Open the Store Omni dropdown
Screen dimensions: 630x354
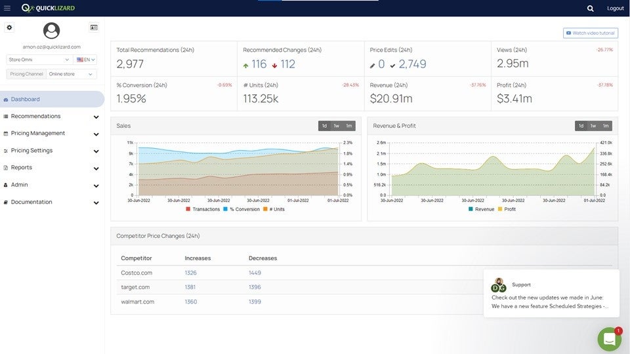(39, 60)
